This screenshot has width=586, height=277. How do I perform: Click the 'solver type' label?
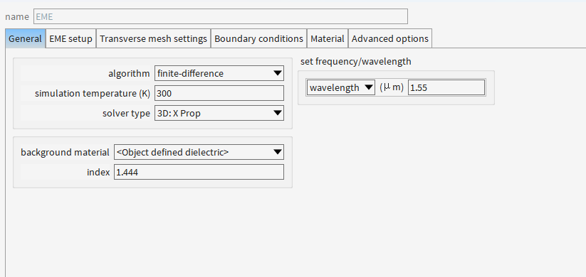[126, 114]
